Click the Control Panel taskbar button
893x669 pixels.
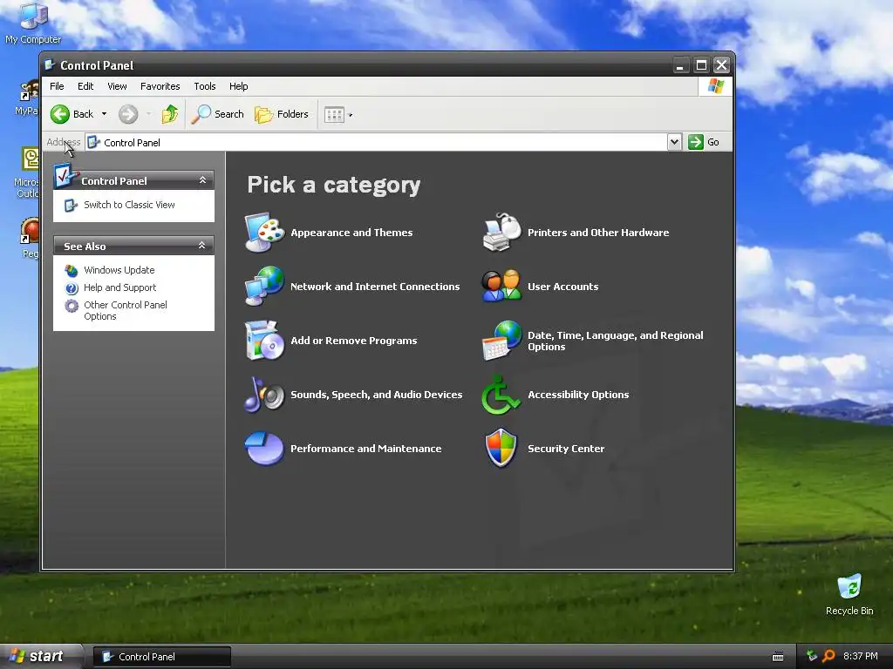pyautogui.click(x=162, y=657)
